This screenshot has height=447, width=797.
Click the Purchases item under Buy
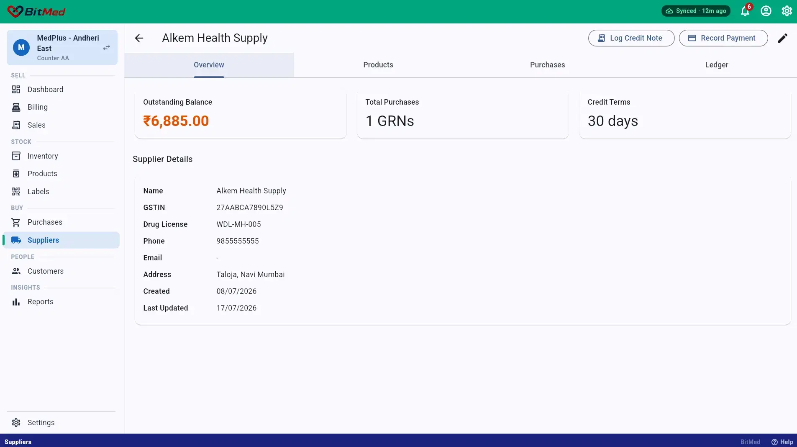coord(61,222)
